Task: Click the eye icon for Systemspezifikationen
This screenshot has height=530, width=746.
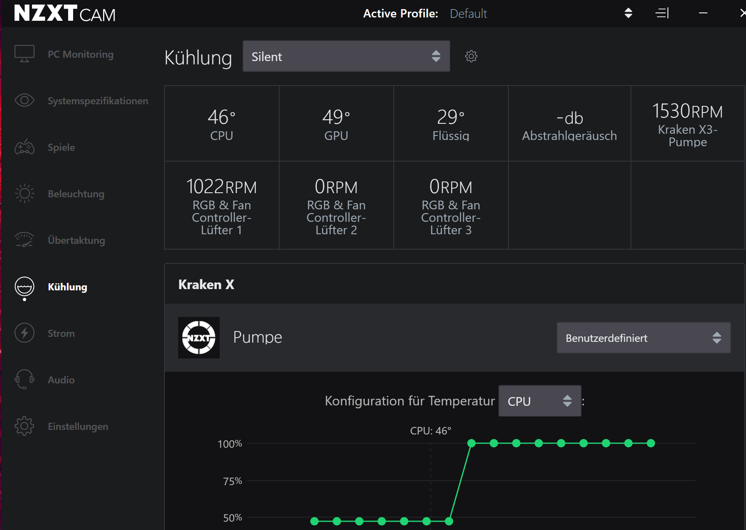Action: pos(25,101)
